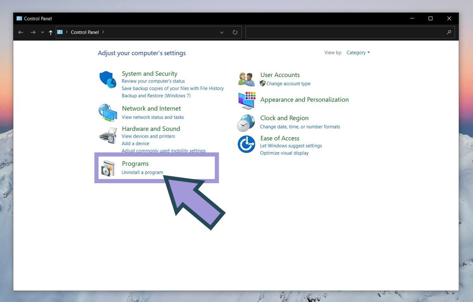Click the Control Panel breadcrumb text
The image size is (473, 302).
tap(85, 32)
